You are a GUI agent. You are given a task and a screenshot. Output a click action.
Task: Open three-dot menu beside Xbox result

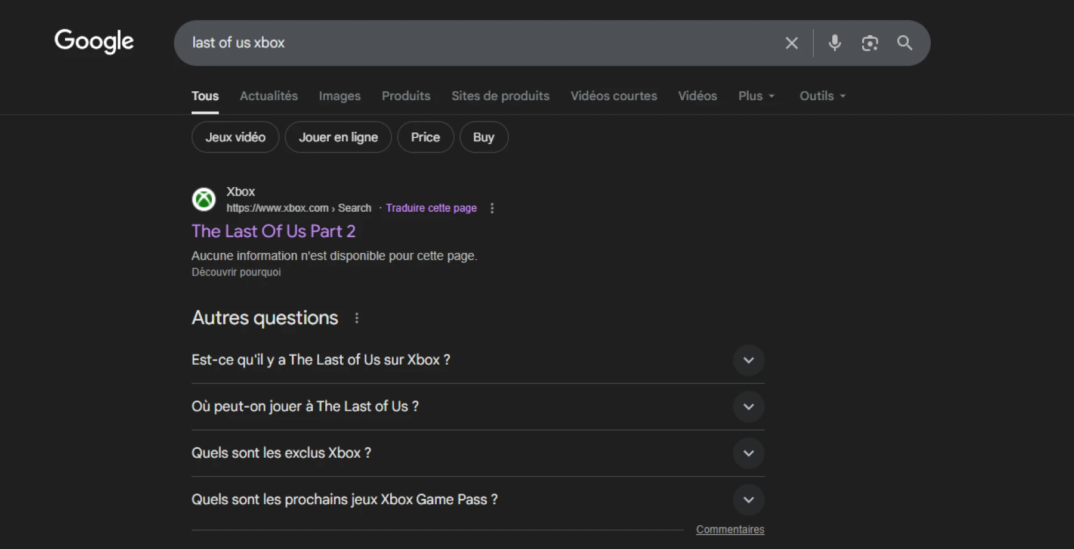[x=492, y=208]
